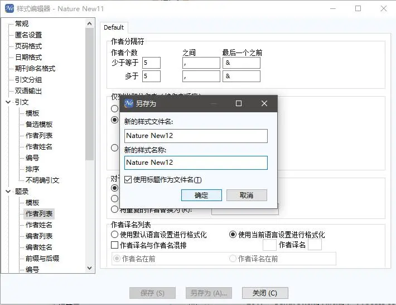Select 日期格式 in the tree

[x=28, y=57]
